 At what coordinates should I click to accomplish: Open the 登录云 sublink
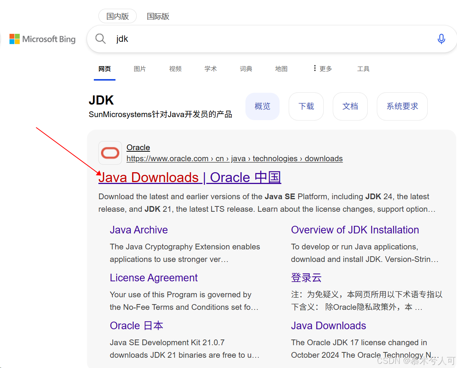click(306, 278)
